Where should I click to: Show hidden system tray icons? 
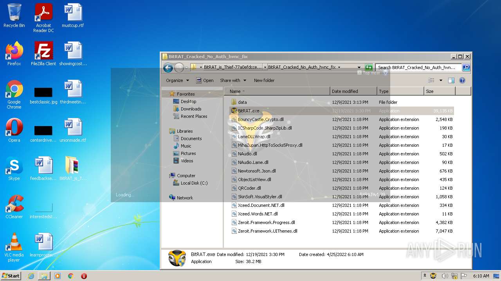click(x=425, y=276)
